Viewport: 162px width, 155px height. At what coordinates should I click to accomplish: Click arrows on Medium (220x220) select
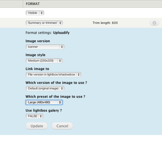[x=60, y=61]
